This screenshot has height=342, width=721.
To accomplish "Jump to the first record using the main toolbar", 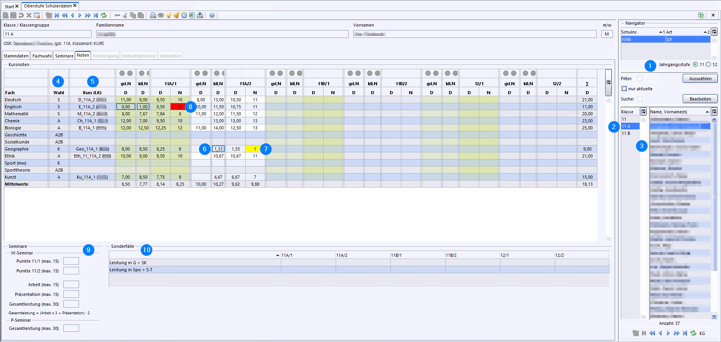I will click(x=57, y=15).
